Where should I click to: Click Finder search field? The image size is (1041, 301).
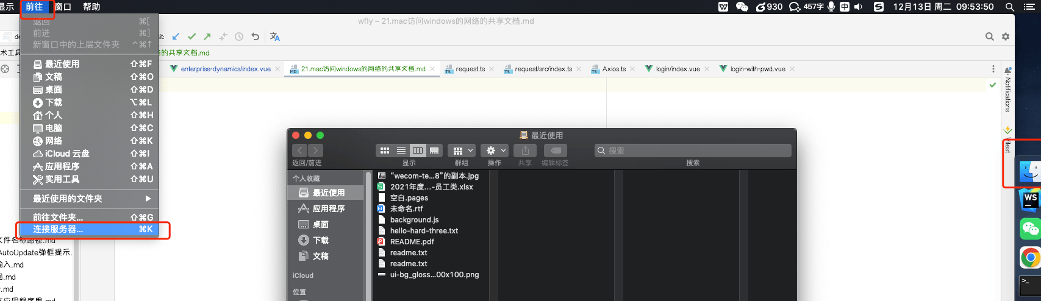pyautogui.click(x=693, y=150)
